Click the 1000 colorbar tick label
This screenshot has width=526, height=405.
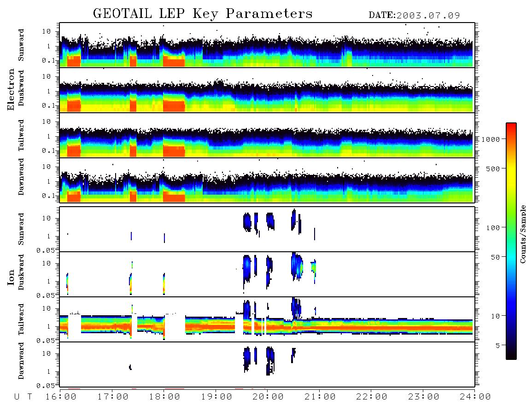491,139
